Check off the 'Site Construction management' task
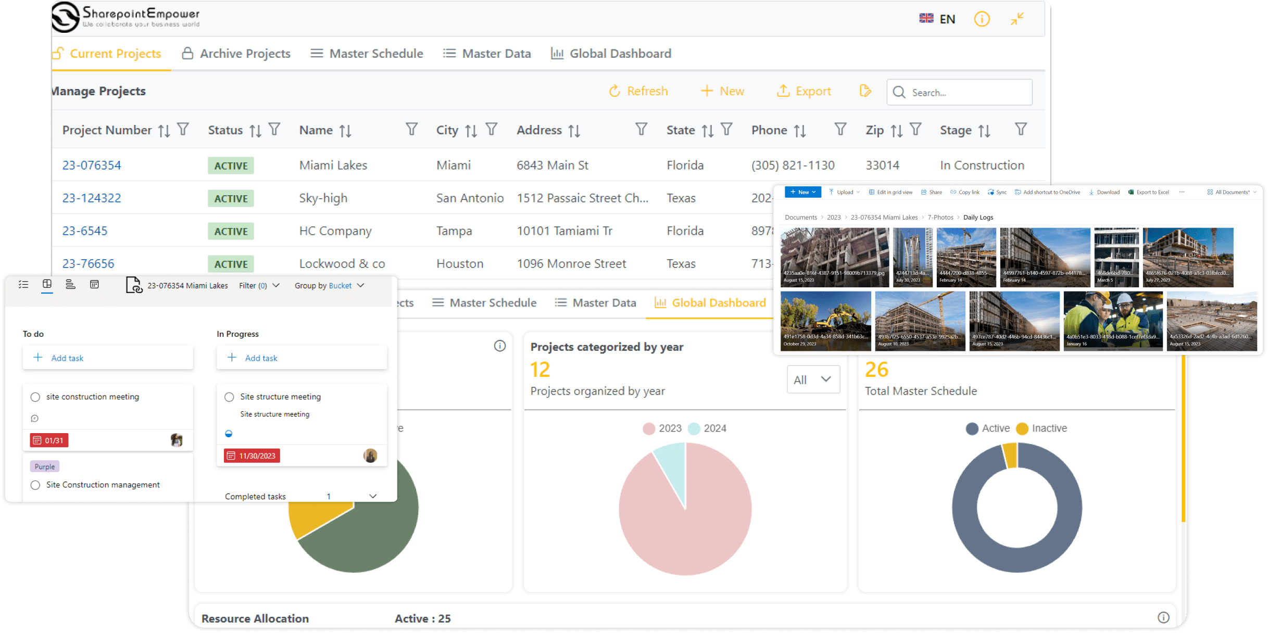 click(35, 485)
